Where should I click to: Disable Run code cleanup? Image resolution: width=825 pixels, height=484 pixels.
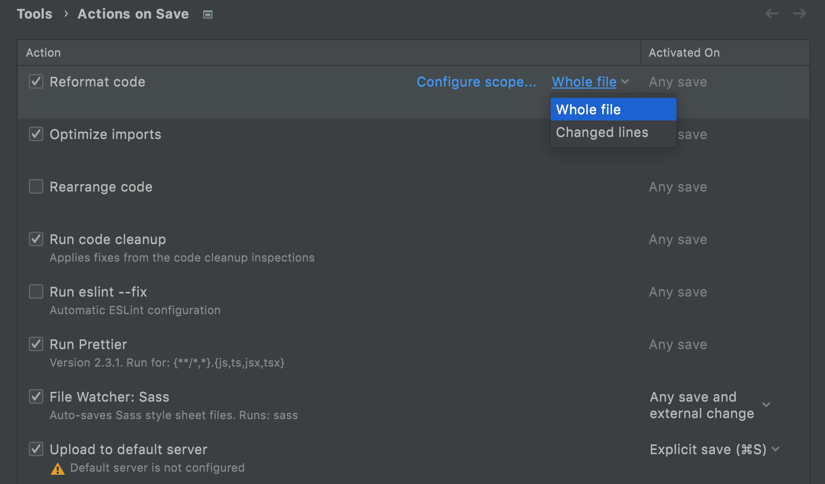36,239
